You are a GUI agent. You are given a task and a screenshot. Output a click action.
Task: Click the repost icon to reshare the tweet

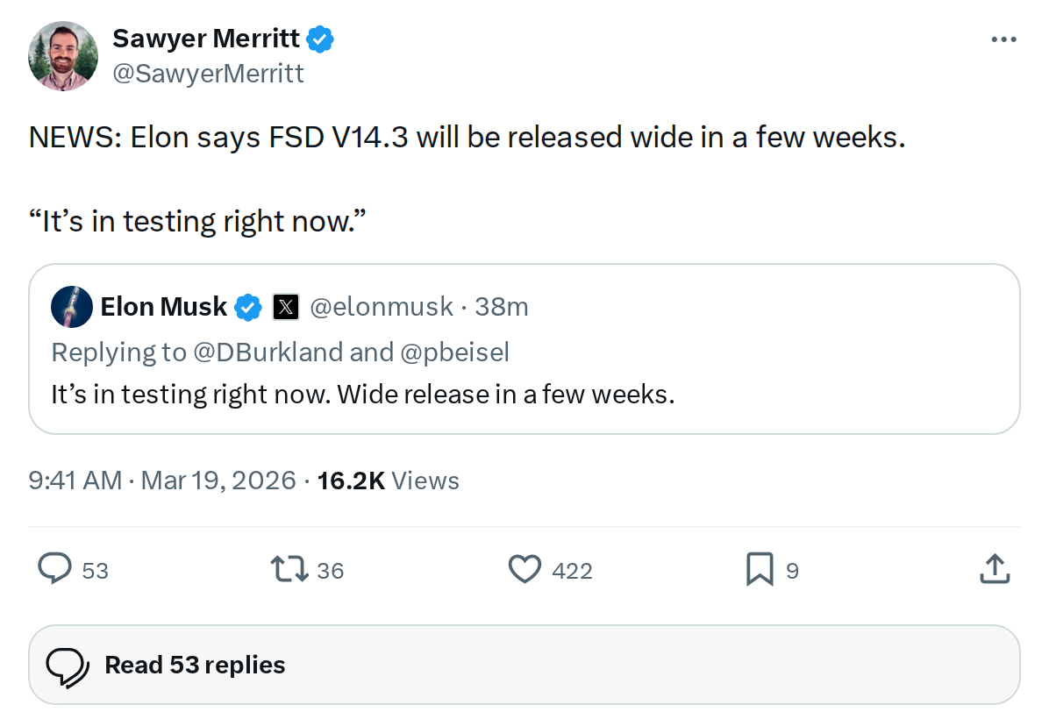(x=289, y=569)
